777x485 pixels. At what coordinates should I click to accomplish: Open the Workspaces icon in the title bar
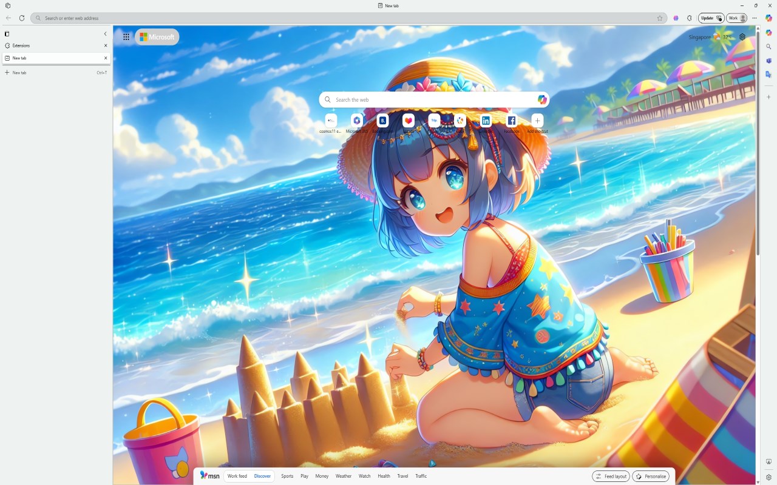point(8,5)
